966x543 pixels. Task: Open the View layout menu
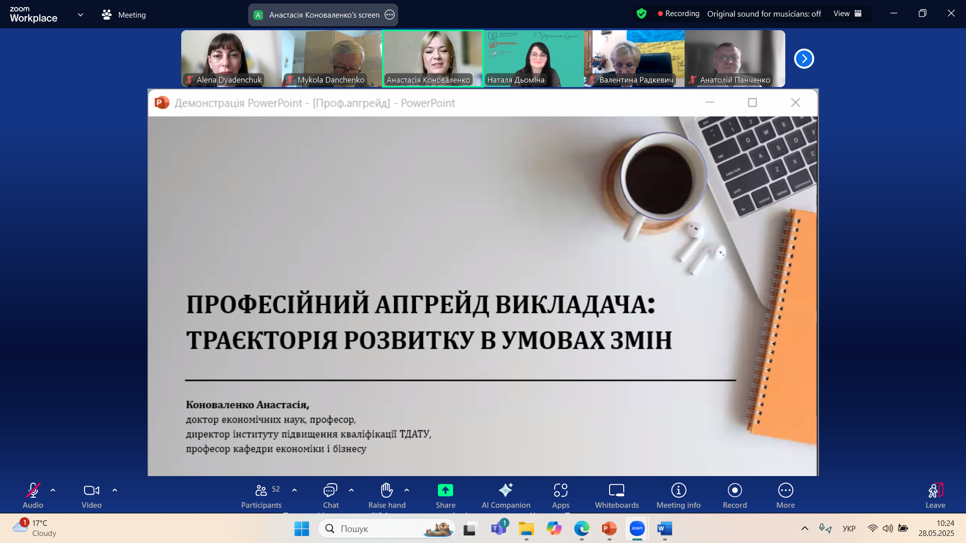click(847, 14)
